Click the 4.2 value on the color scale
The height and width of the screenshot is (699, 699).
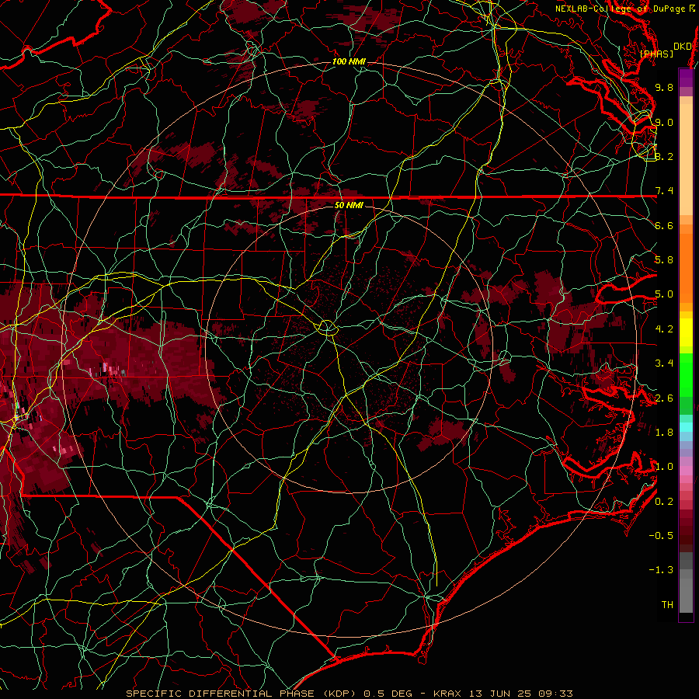tap(664, 329)
